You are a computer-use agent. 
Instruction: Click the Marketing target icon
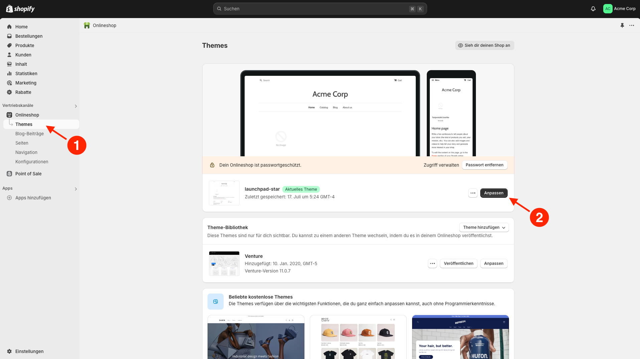point(9,83)
